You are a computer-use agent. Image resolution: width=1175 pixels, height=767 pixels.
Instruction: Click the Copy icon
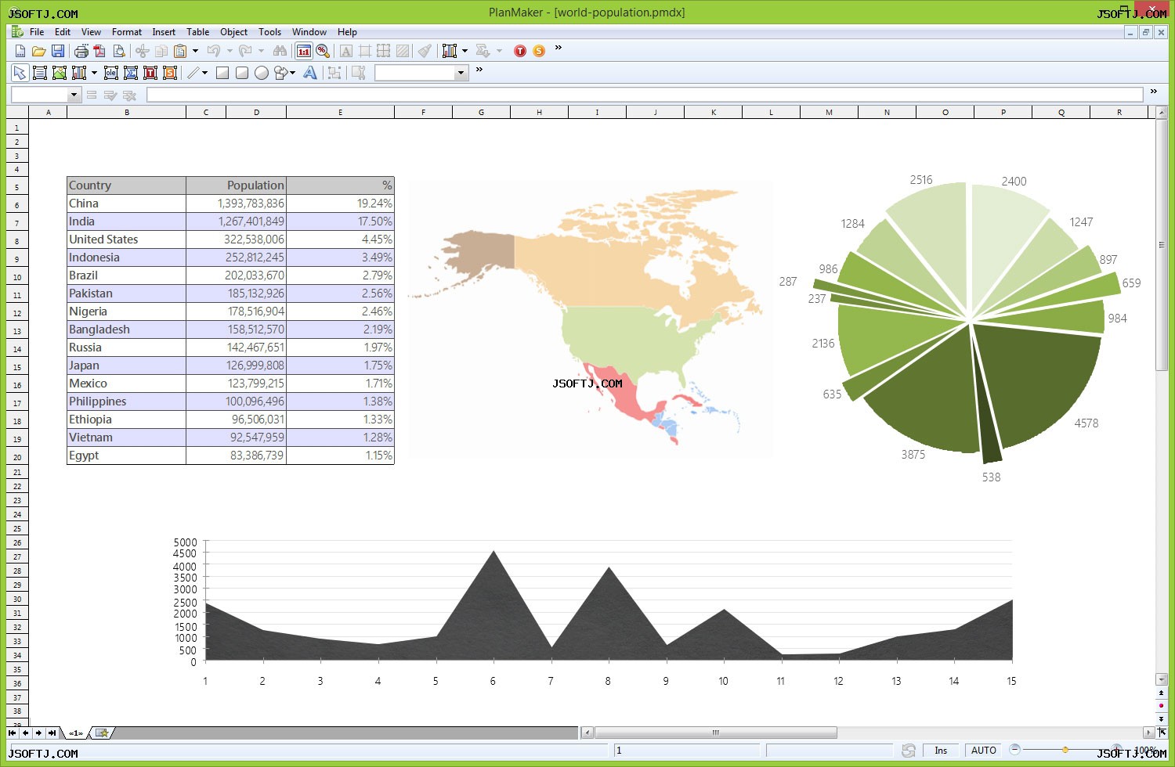click(x=161, y=51)
